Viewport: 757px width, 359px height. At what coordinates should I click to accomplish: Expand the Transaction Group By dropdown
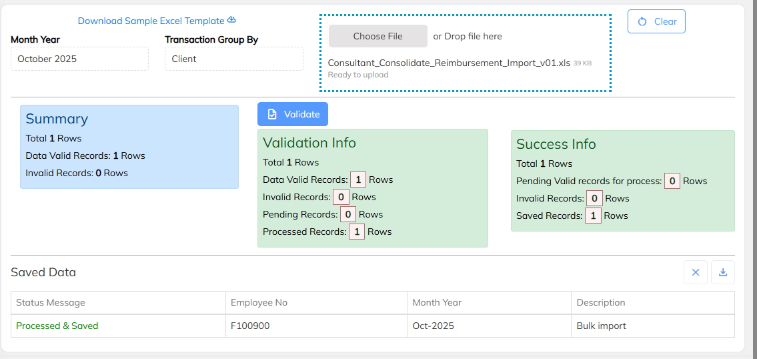(233, 59)
